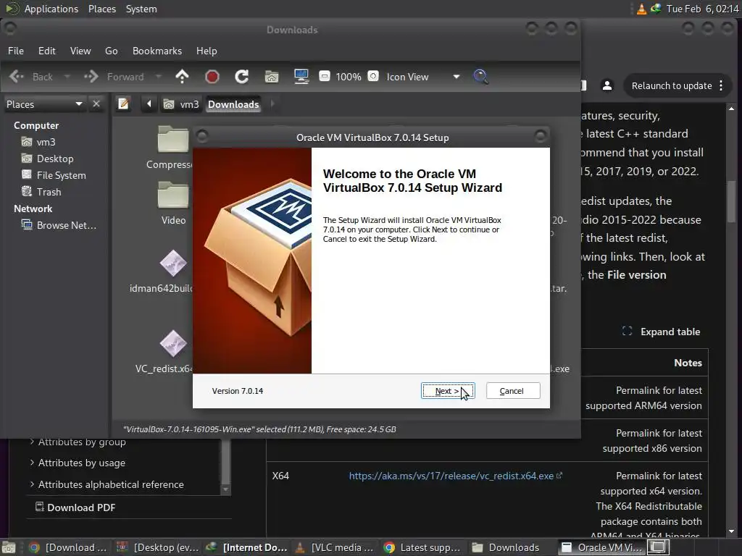Open the Places sidebar type dropdown
742x556 pixels.
(x=44, y=104)
